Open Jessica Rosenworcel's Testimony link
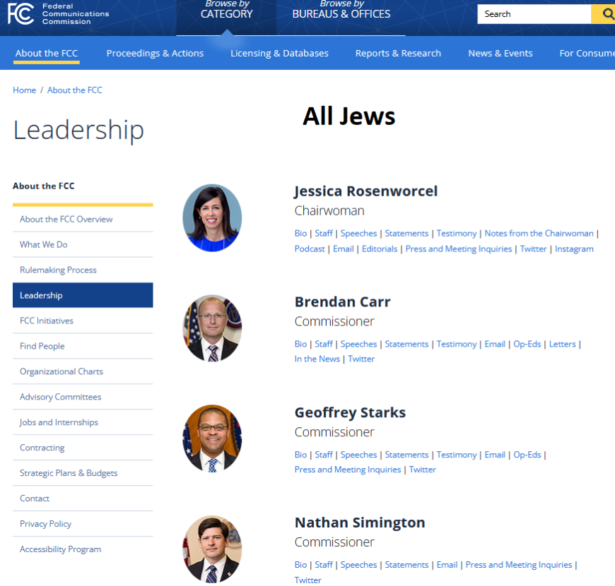This screenshot has height=586, width=615. (x=457, y=234)
